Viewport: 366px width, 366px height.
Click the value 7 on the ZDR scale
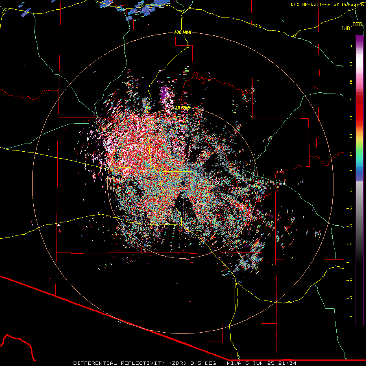coord(351,46)
